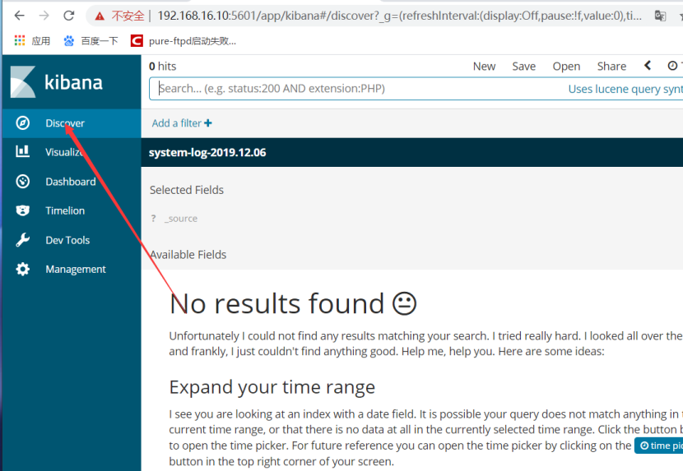This screenshot has height=471, width=683.
Task: Open the Apps grid icon in bookmarks bar
Action: tap(20, 41)
